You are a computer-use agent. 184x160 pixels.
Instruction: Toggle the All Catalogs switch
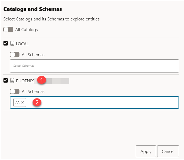(8, 29)
